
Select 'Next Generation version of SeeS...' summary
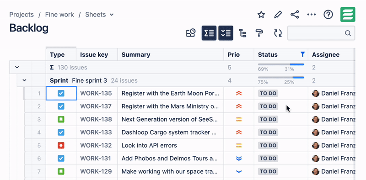click(171, 120)
